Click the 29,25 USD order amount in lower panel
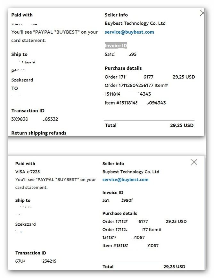Screen dimensions: 214x278 point(176,222)
